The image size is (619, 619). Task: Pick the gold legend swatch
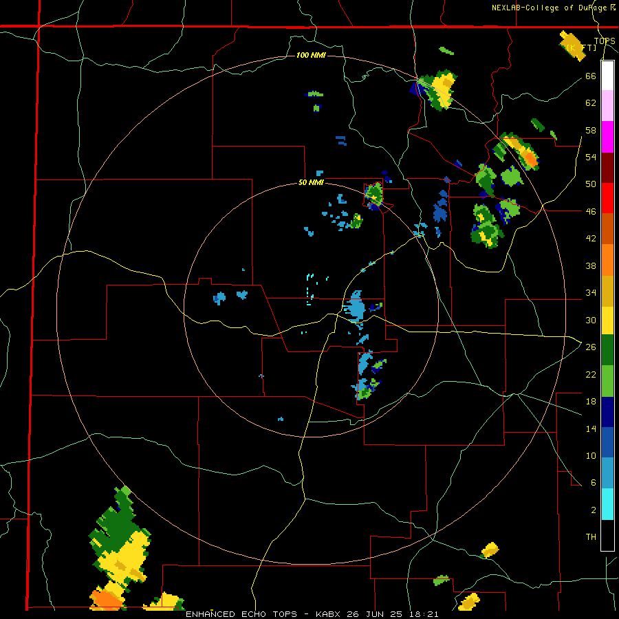coord(607,291)
